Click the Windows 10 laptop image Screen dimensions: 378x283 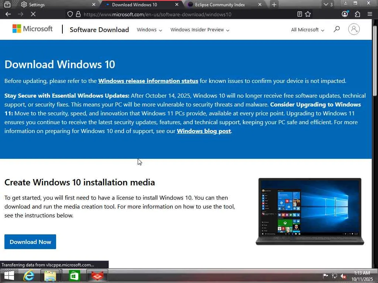coord(310,212)
